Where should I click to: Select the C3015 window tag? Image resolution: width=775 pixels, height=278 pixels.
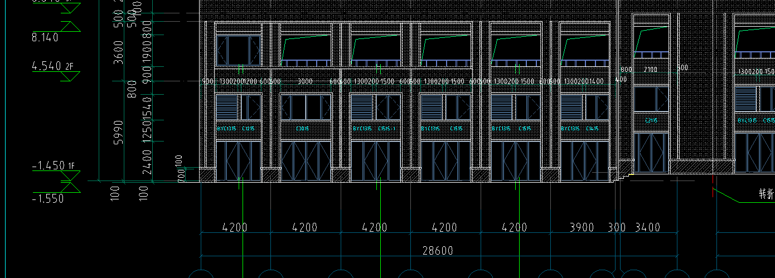click(303, 129)
